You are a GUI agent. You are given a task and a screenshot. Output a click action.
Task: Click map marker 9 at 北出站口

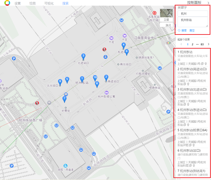(x=60, y=82)
